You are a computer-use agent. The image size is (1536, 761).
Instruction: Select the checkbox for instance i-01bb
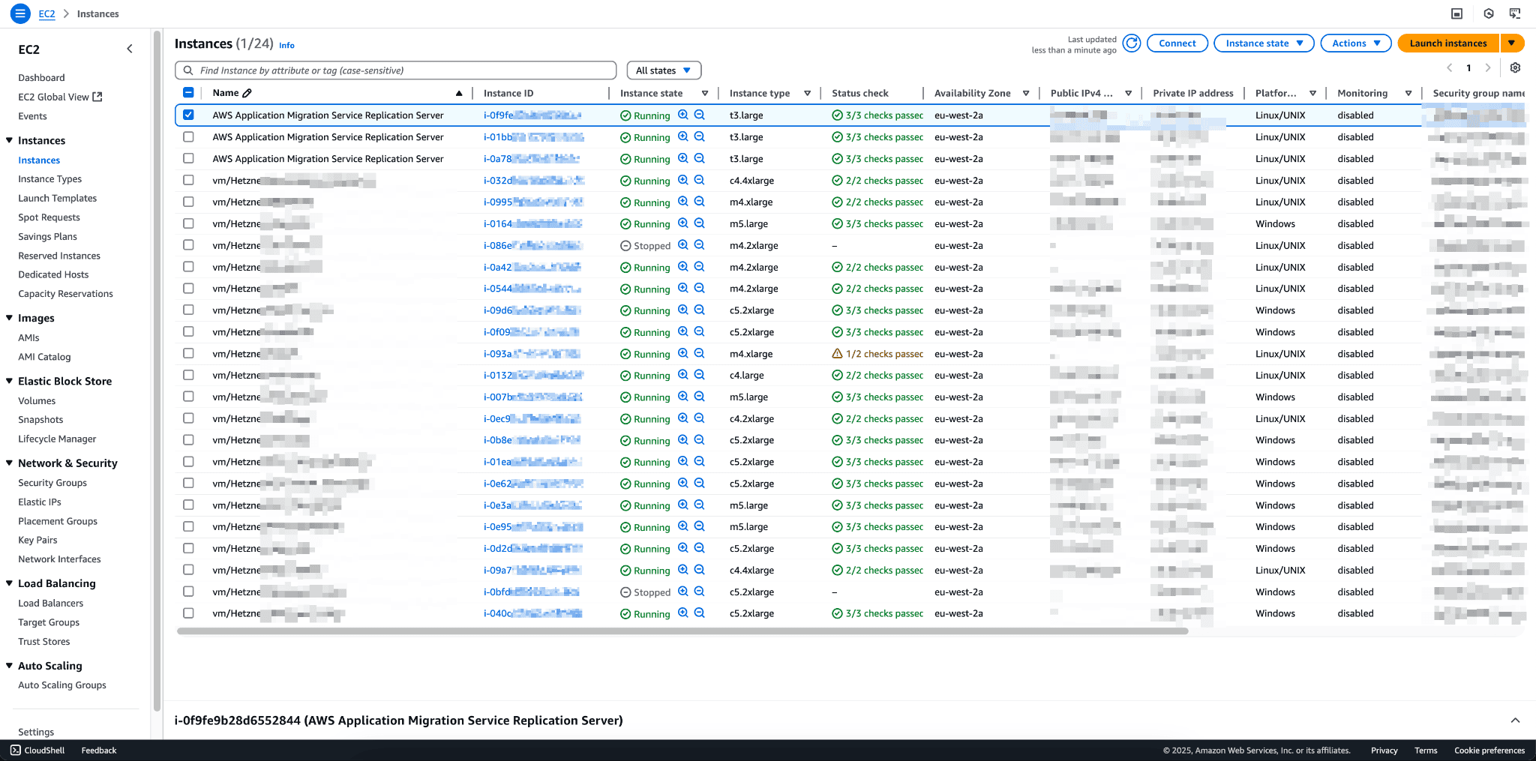[188, 136]
